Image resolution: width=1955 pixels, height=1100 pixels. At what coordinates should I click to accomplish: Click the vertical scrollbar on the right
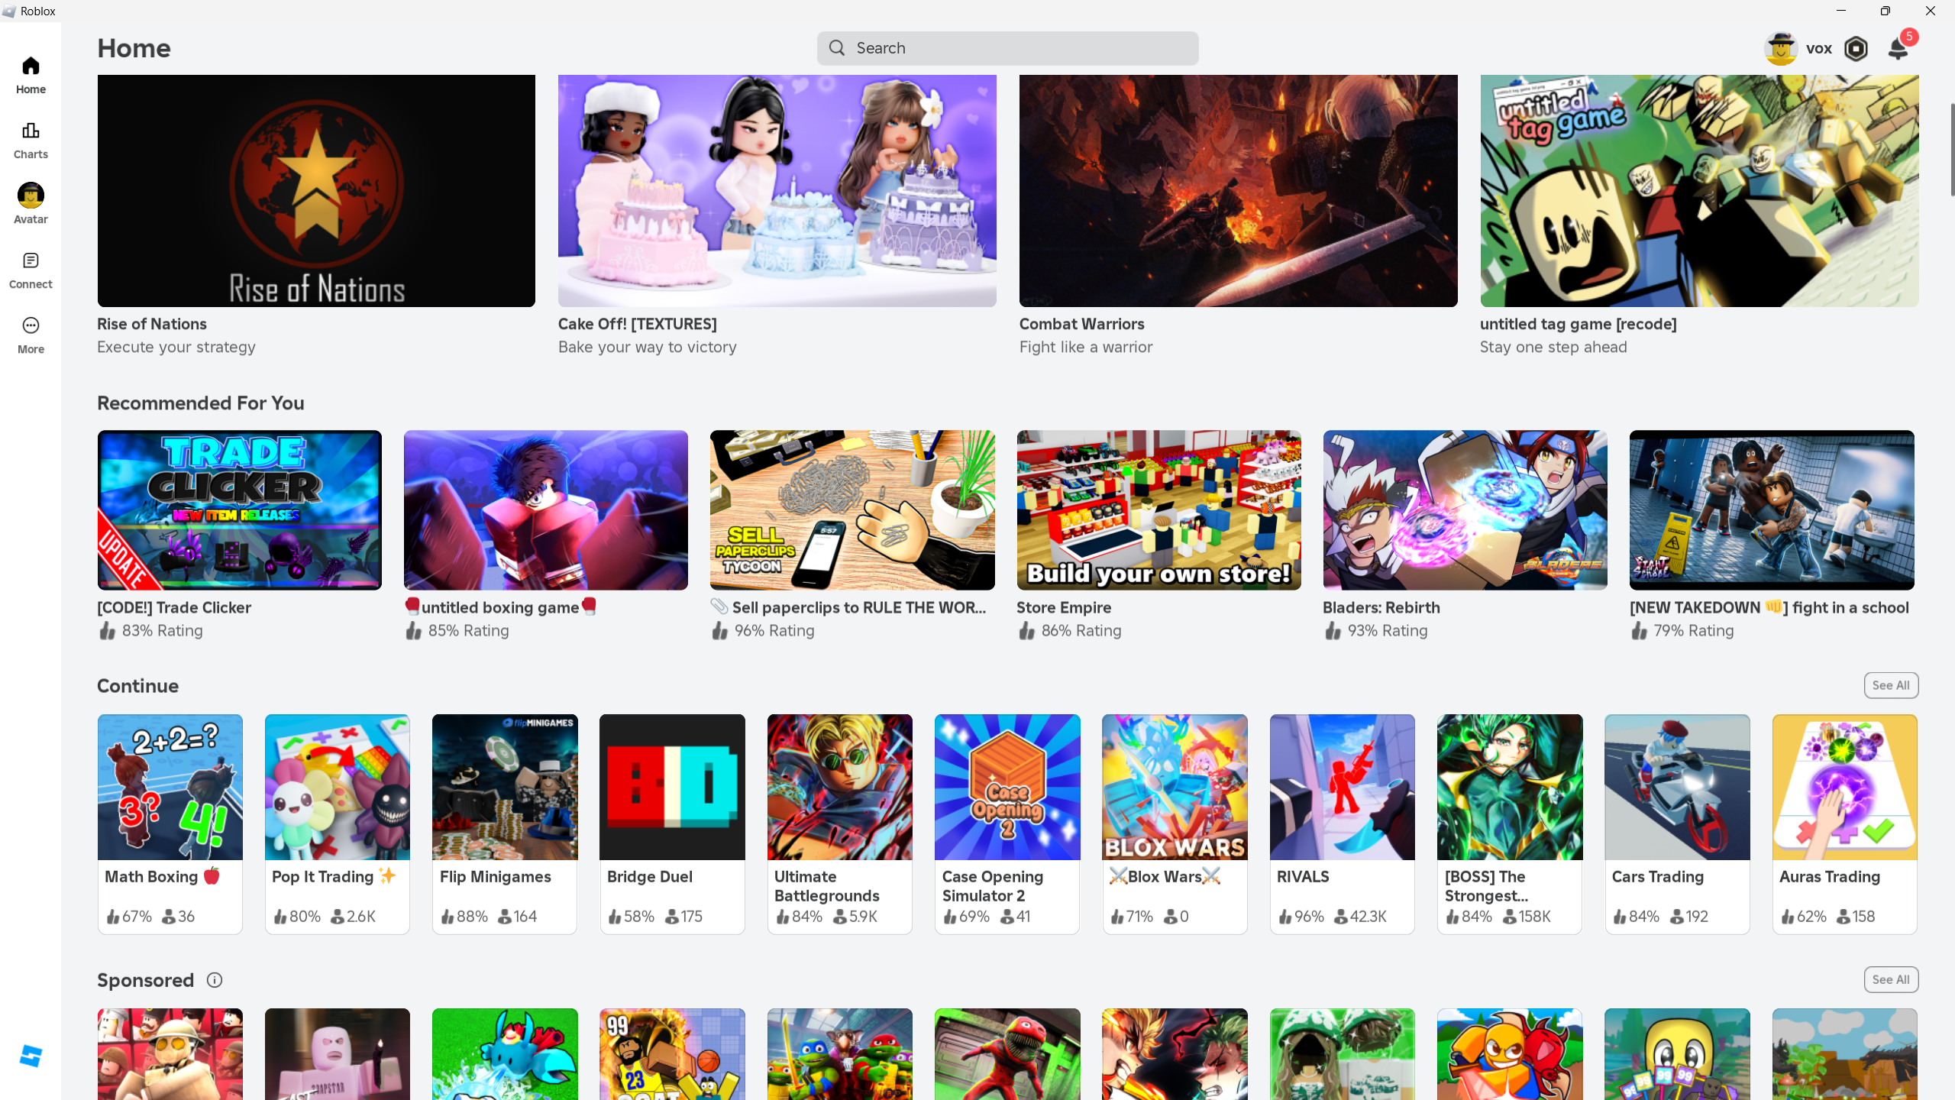[x=1951, y=149]
